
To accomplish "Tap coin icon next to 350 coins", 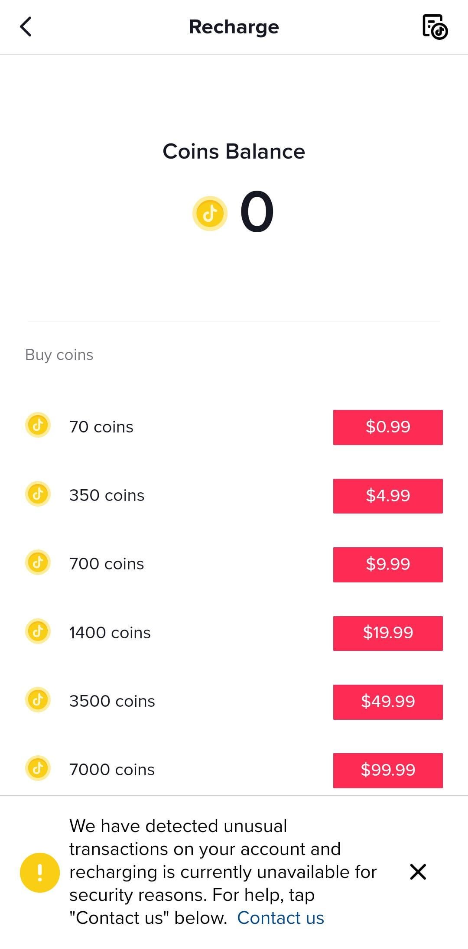I will (x=38, y=494).
